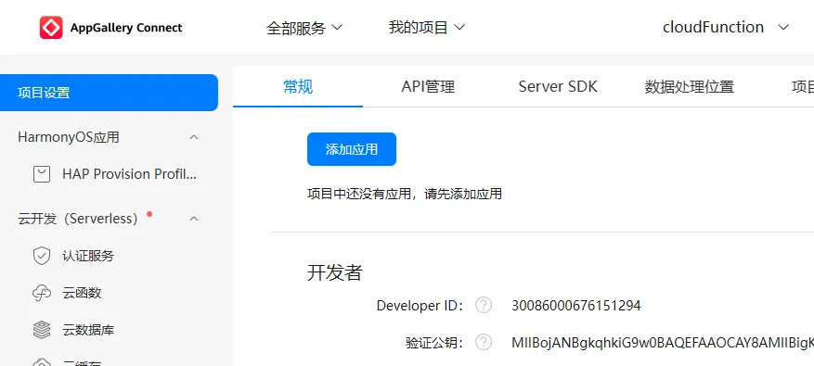
Task: Switch to the Server SDK tab
Action: 558,86
